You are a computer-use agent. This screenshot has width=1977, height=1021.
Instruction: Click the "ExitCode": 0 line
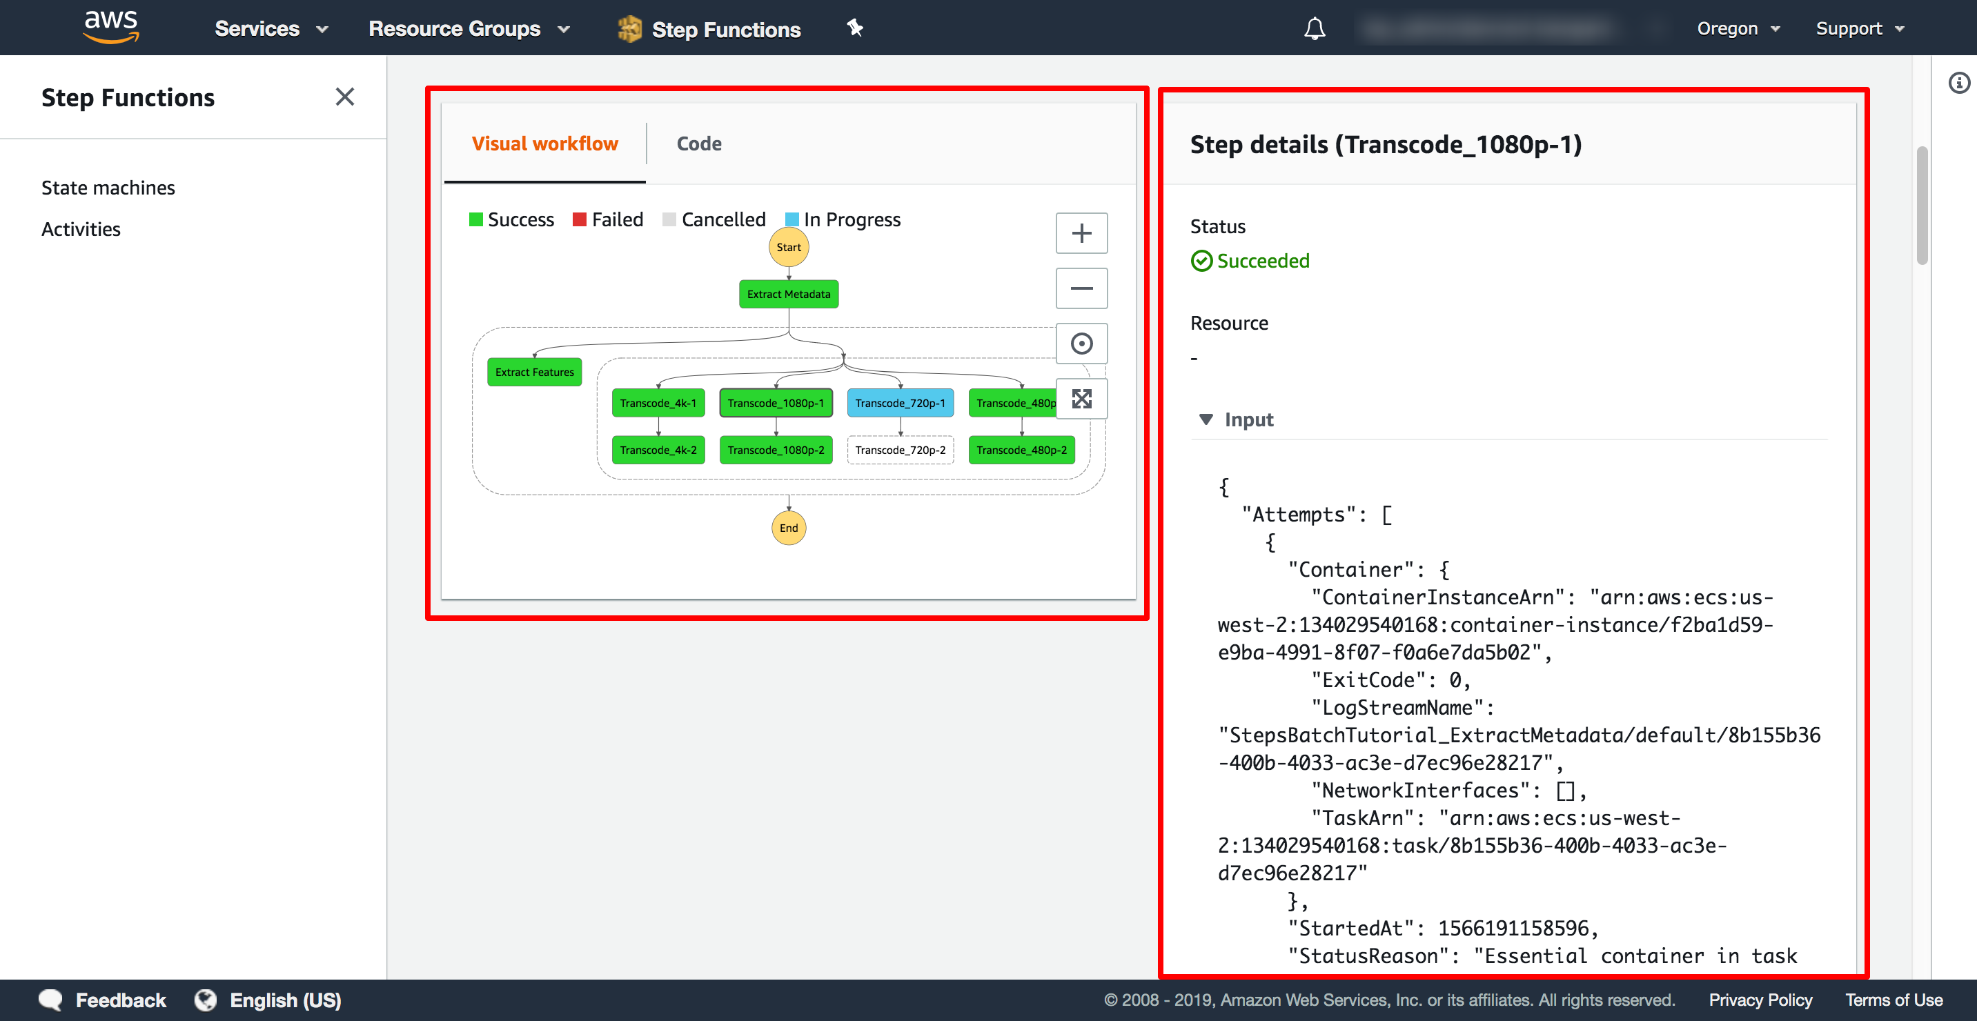(1390, 680)
